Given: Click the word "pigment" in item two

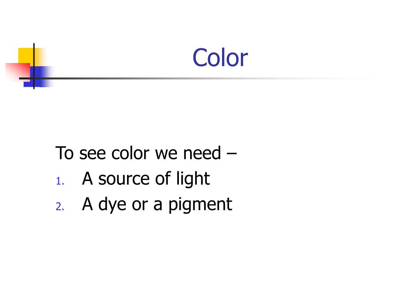Looking at the screenshot, I should pyautogui.click(x=200, y=205).
